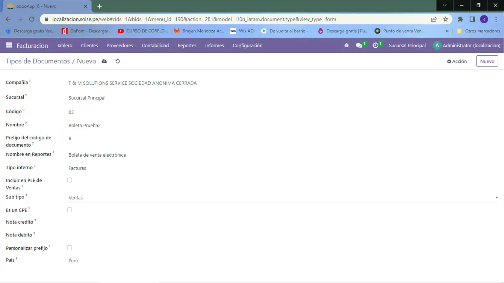Go back in browser history
Screen dimensions: 504x283
(8, 19)
